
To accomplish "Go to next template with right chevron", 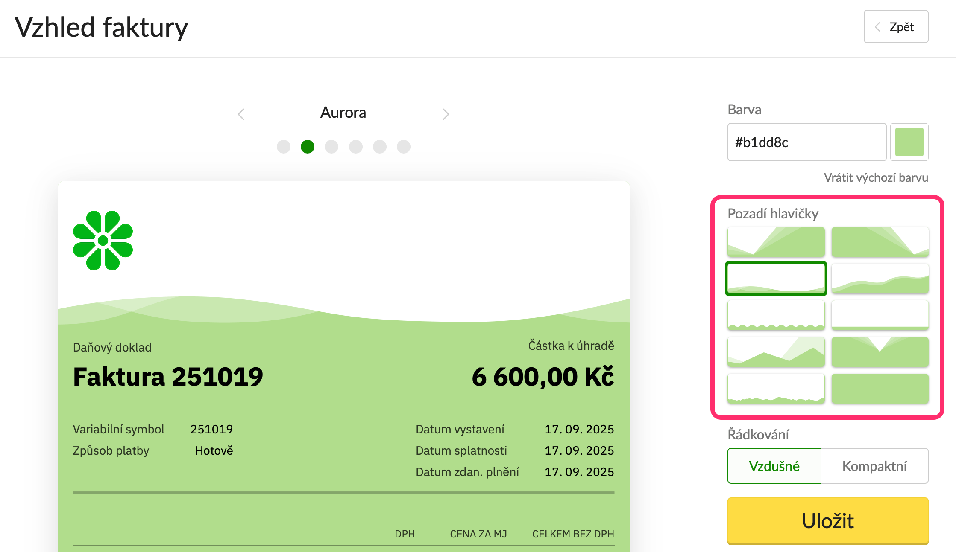I will coord(446,114).
